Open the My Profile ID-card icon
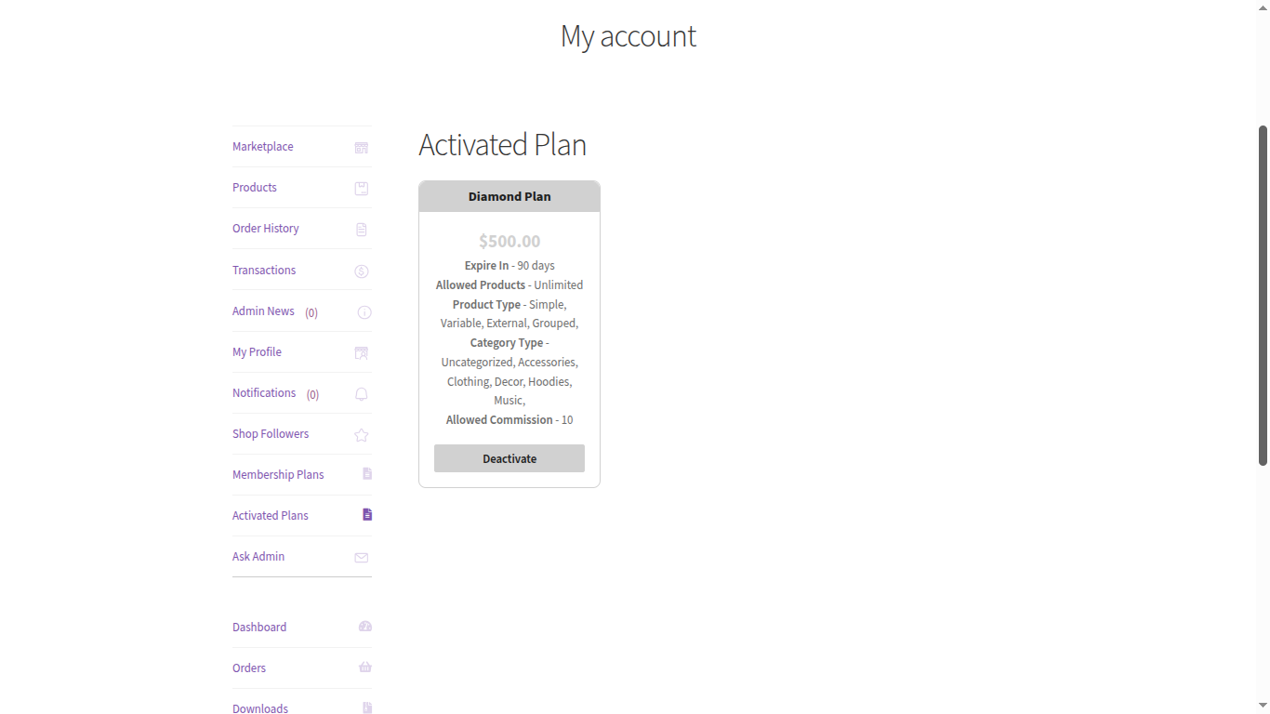1270x714 pixels. (x=361, y=352)
